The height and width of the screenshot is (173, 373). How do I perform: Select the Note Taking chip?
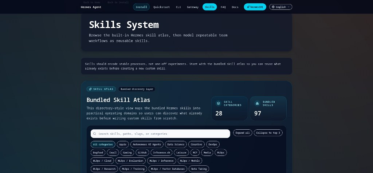pyautogui.click(x=199, y=169)
